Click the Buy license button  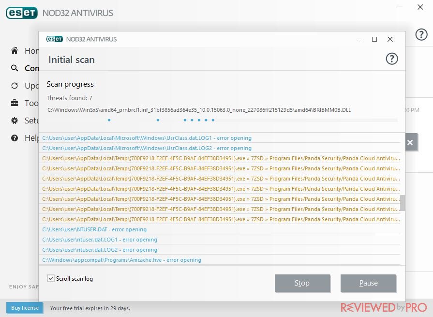(25, 308)
